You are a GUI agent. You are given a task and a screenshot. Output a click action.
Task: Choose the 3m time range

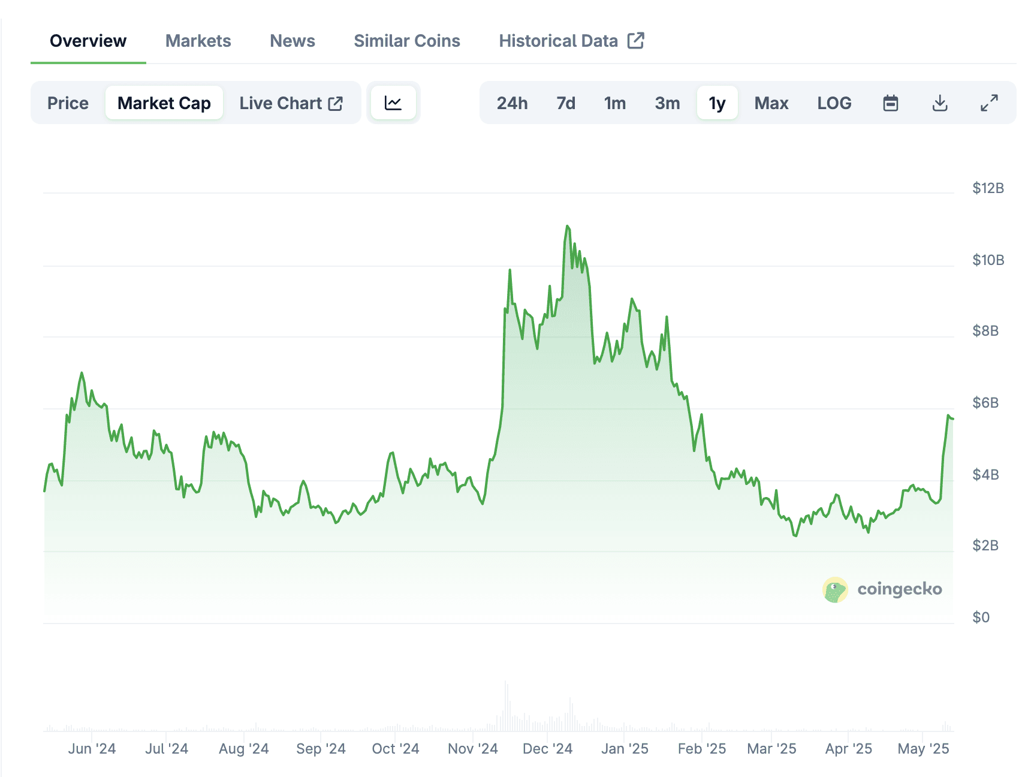point(667,103)
